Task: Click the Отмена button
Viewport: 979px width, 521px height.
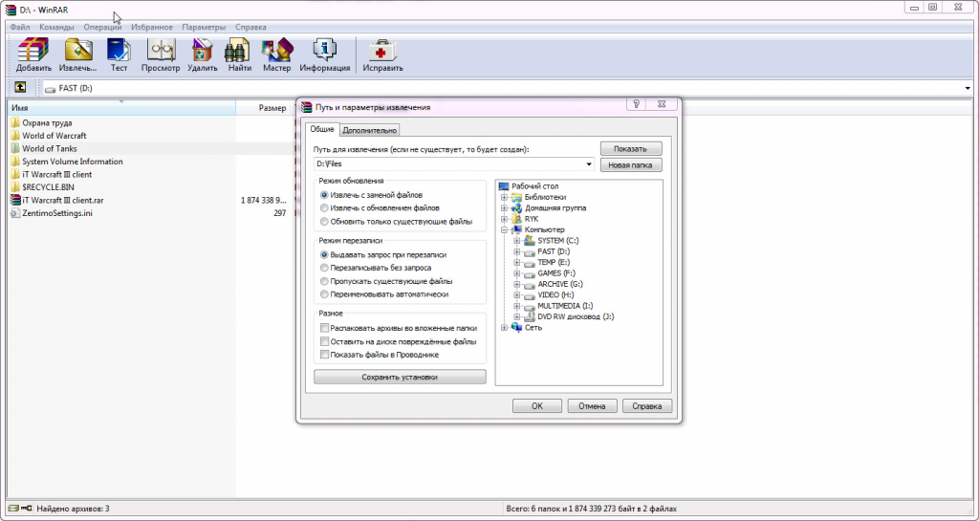Action: click(x=592, y=405)
